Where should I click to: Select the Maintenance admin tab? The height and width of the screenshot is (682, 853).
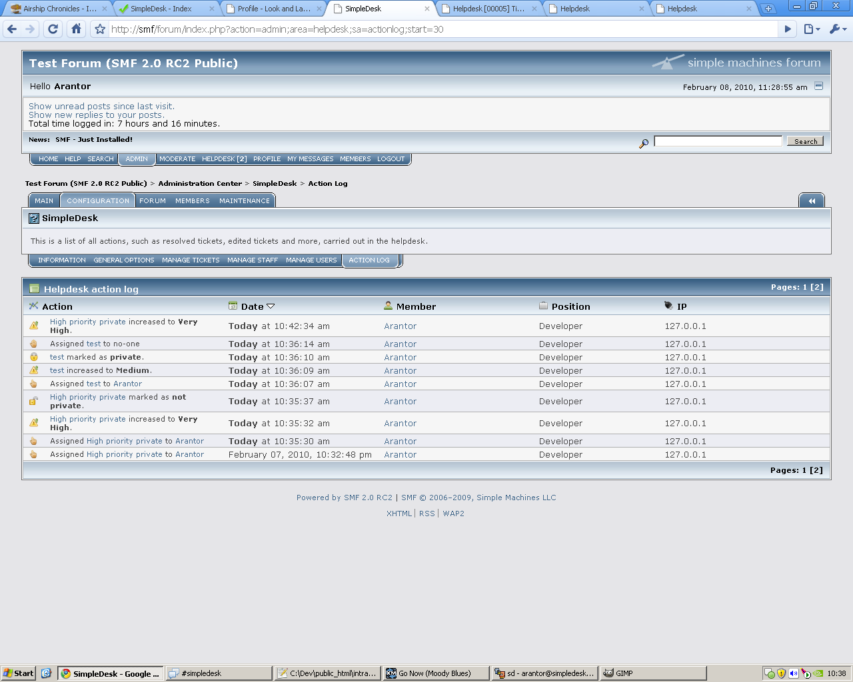pyautogui.click(x=245, y=200)
